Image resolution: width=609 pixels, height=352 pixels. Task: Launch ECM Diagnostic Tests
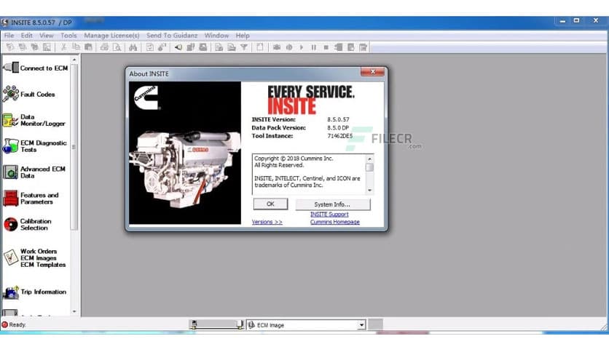(x=35, y=146)
